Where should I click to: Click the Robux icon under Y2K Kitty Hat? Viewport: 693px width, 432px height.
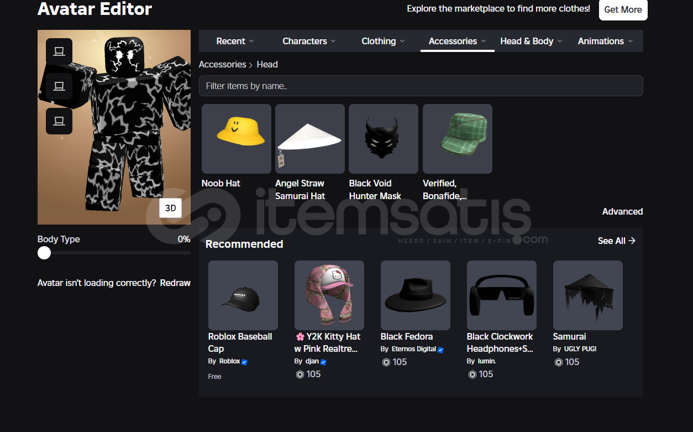(x=300, y=374)
